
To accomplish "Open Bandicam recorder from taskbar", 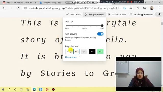I will pos(53,89).
